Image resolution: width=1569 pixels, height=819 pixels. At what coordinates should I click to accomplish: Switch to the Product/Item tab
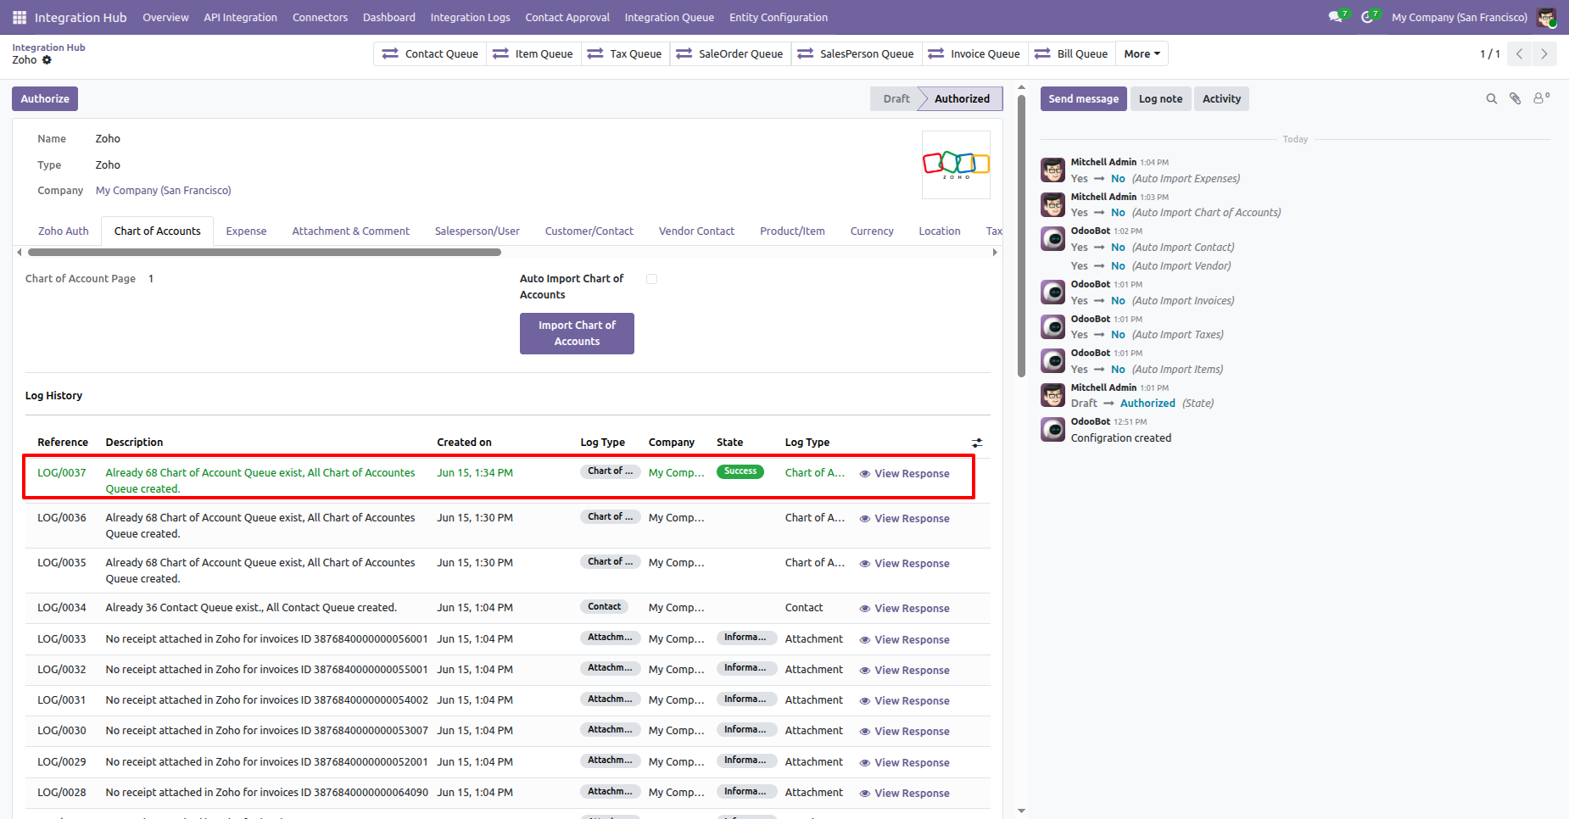tap(792, 231)
